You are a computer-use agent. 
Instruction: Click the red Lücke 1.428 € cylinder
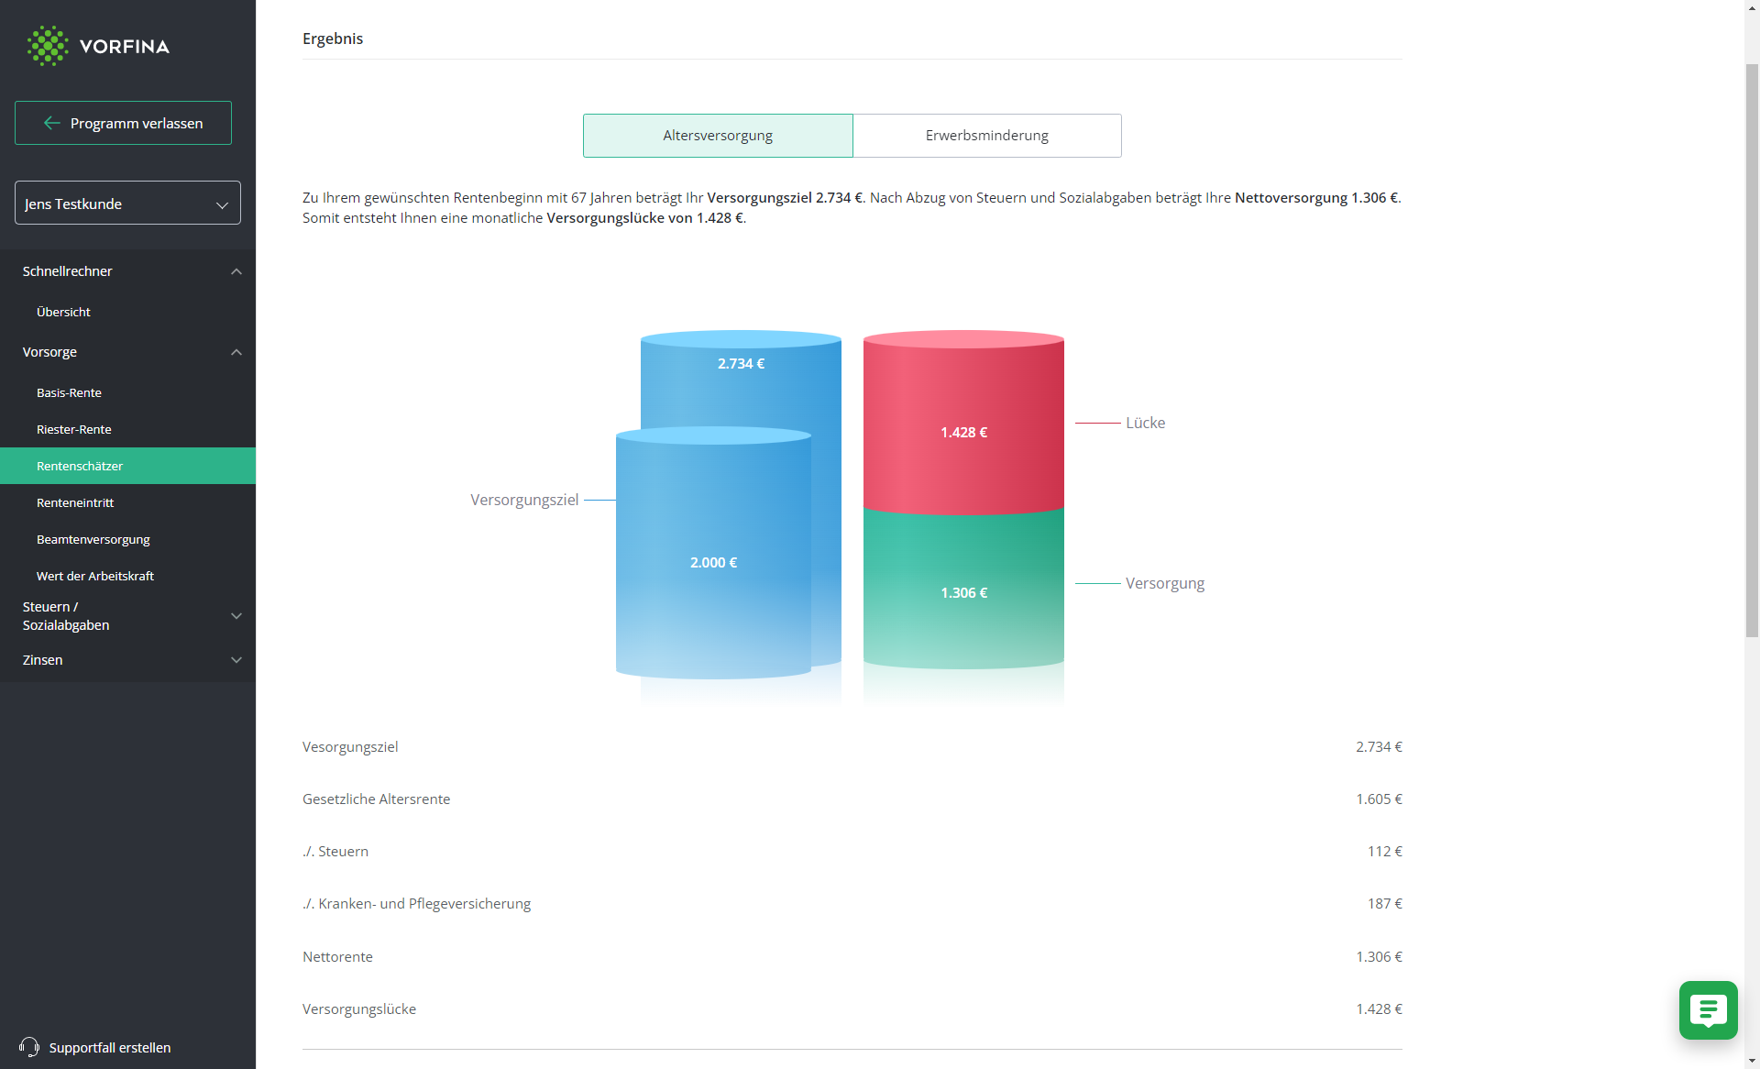(x=963, y=424)
